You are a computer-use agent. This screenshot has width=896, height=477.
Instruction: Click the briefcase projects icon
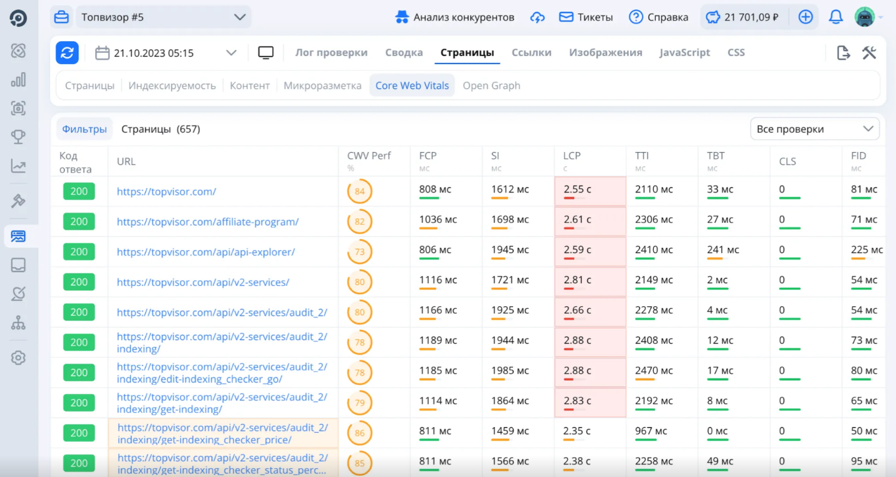61,17
